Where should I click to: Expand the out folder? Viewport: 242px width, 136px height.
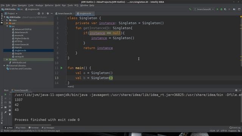pos(7,23)
